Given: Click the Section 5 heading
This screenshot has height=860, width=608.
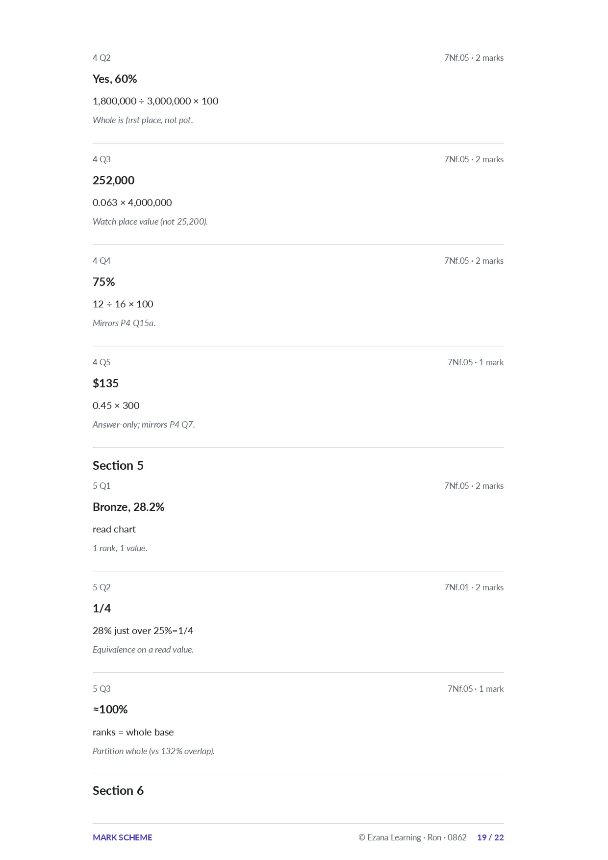Looking at the screenshot, I should [118, 465].
